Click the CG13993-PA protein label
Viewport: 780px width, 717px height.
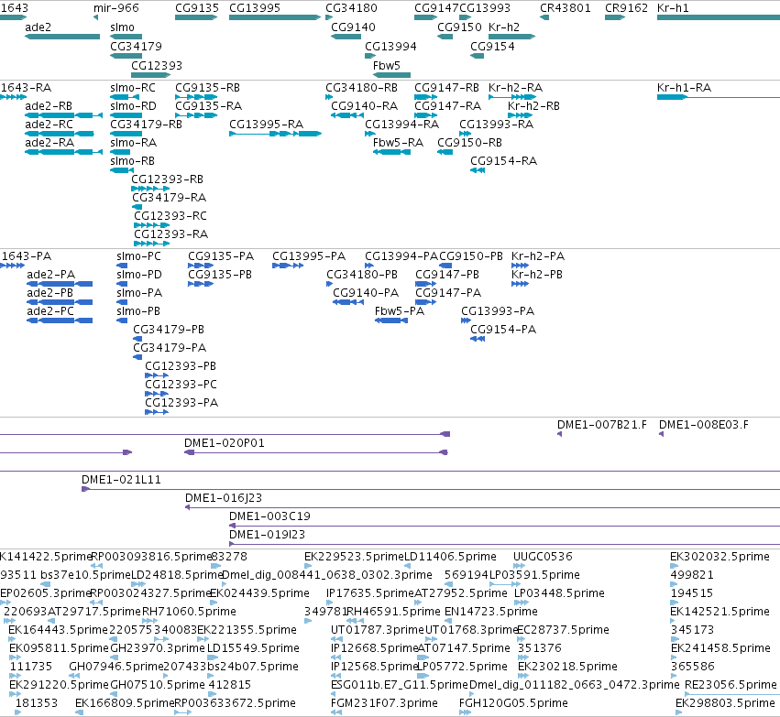pos(498,310)
